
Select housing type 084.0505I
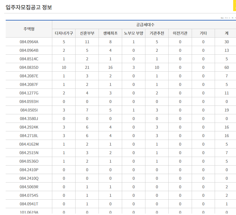click(29, 110)
